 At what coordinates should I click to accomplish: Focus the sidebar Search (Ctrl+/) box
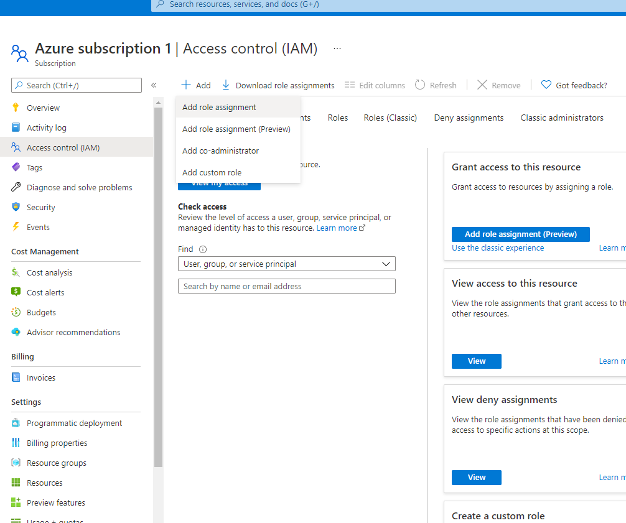[x=77, y=85]
